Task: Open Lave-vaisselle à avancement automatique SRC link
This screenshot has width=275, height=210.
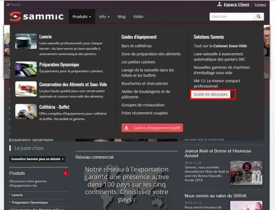Action: click(x=219, y=57)
